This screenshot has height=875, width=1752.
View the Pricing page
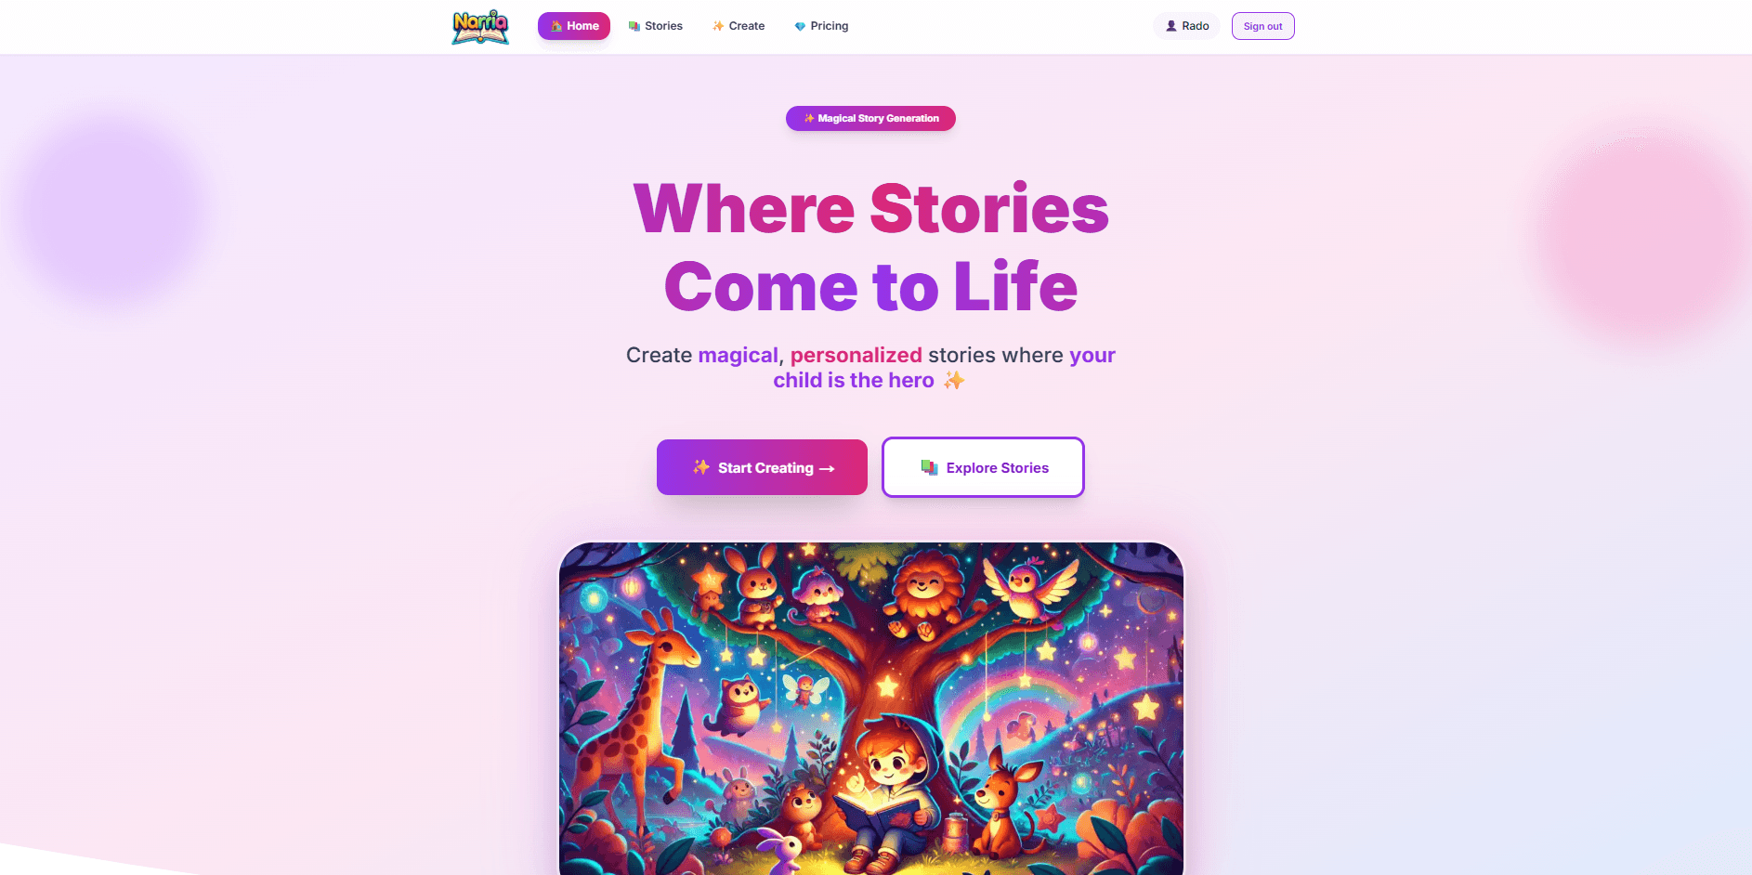pos(821,26)
